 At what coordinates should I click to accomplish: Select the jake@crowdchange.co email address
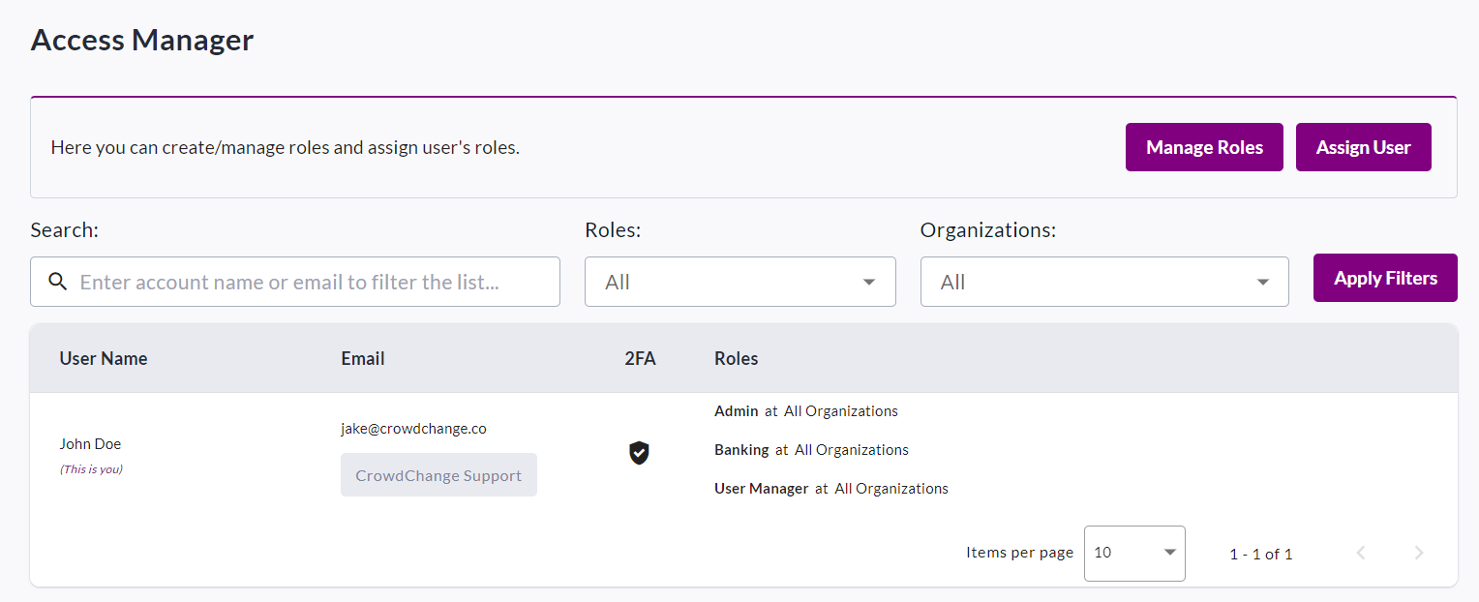click(x=413, y=428)
